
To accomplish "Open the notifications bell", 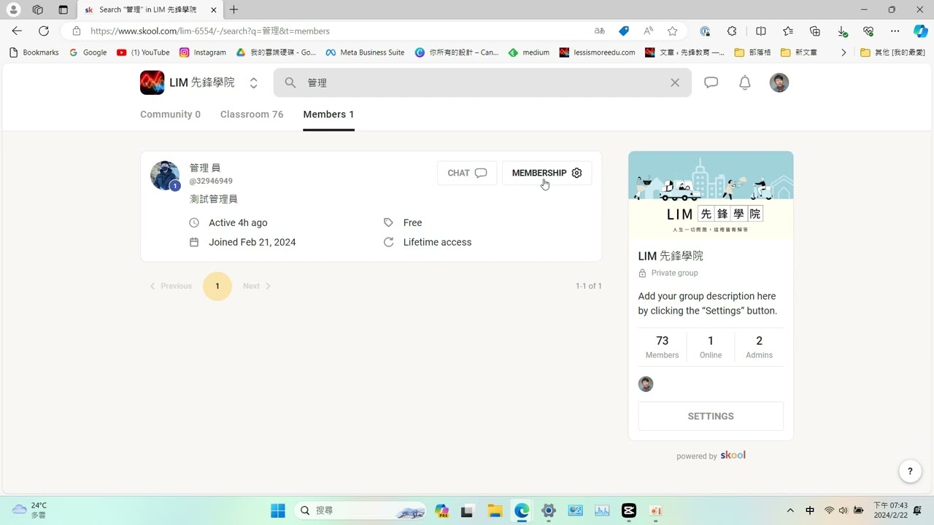I will click(744, 82).
